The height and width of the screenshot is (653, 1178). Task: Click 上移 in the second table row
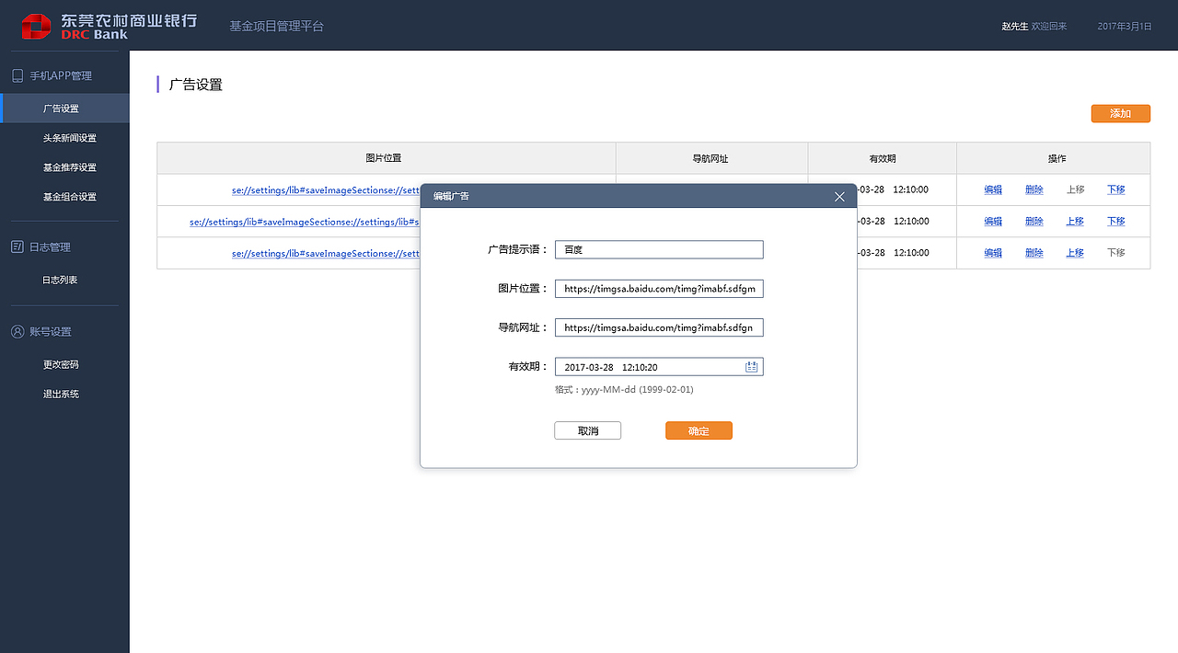[x=1075, y=221]
